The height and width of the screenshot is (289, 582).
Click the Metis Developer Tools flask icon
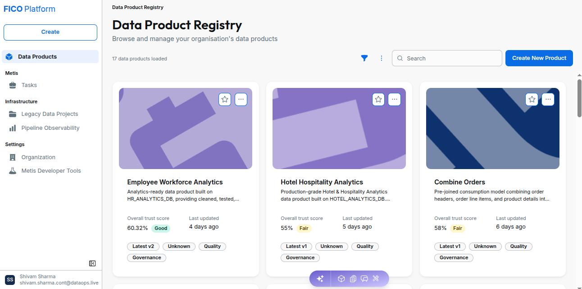click(x=13, y=171)
